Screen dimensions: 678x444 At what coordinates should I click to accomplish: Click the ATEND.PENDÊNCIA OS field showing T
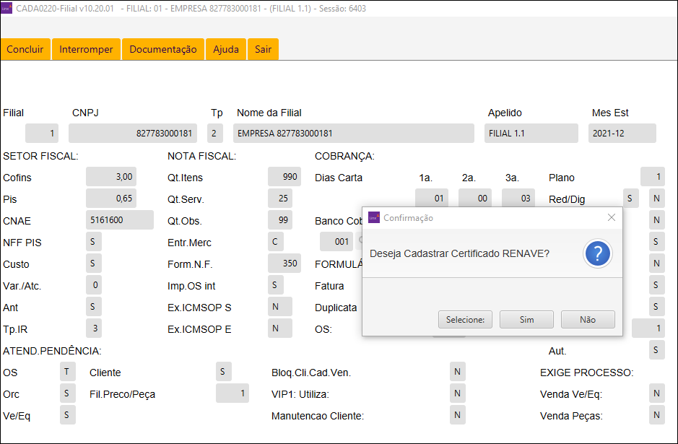click(x=67, y=371)
